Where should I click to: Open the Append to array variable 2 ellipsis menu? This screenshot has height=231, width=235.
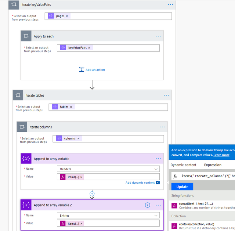pyautogui.click(x=158, y=205)
